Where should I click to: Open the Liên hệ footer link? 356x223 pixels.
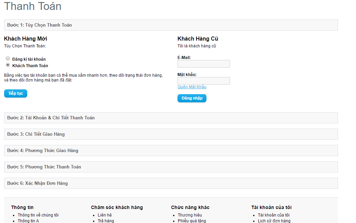(x=105, y=215)
